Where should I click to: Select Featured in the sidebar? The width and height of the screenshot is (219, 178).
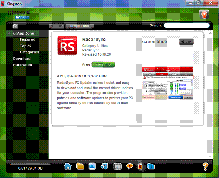click(x=27, y=39)
